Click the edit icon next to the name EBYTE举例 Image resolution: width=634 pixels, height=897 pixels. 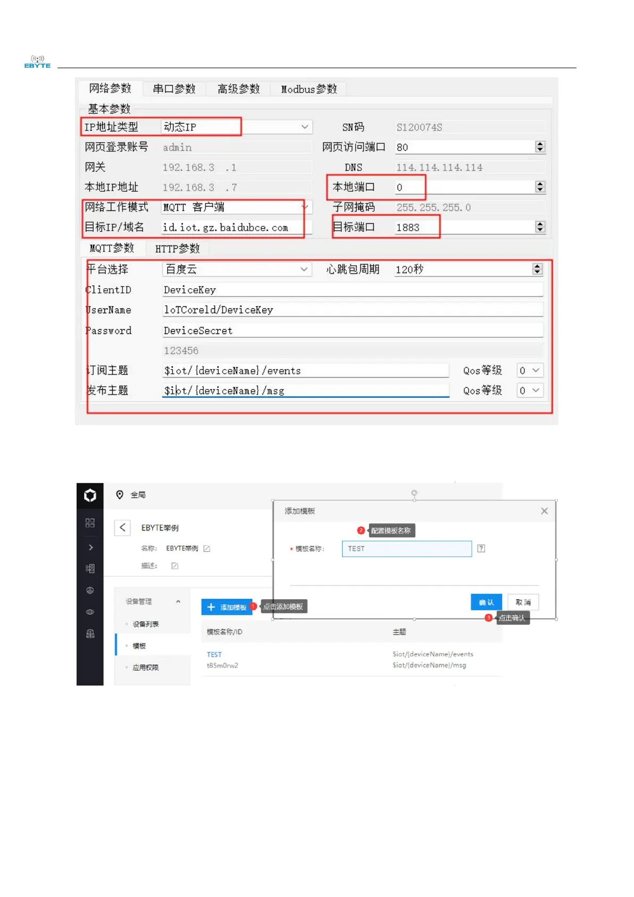(x=207, y=549)
